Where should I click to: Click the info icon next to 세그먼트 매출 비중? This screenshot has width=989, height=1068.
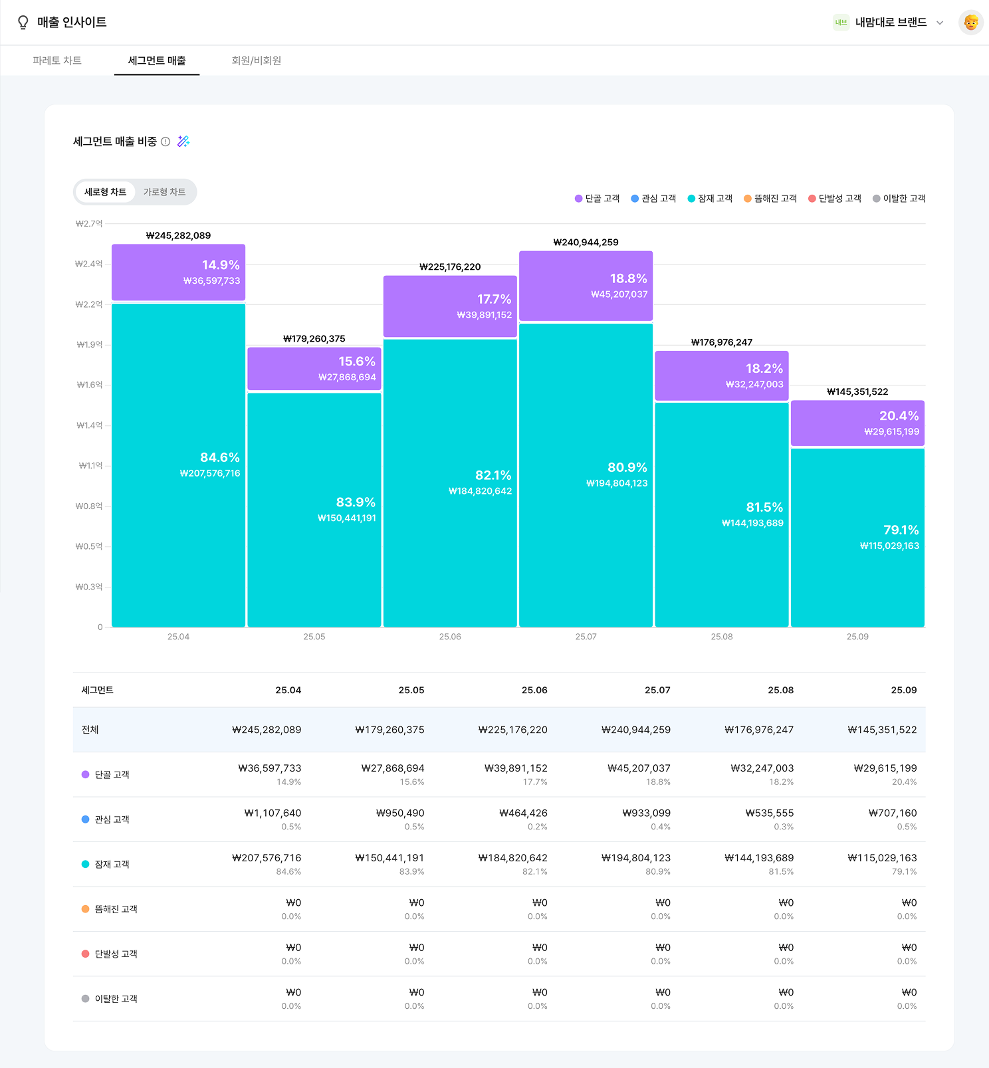165,142
